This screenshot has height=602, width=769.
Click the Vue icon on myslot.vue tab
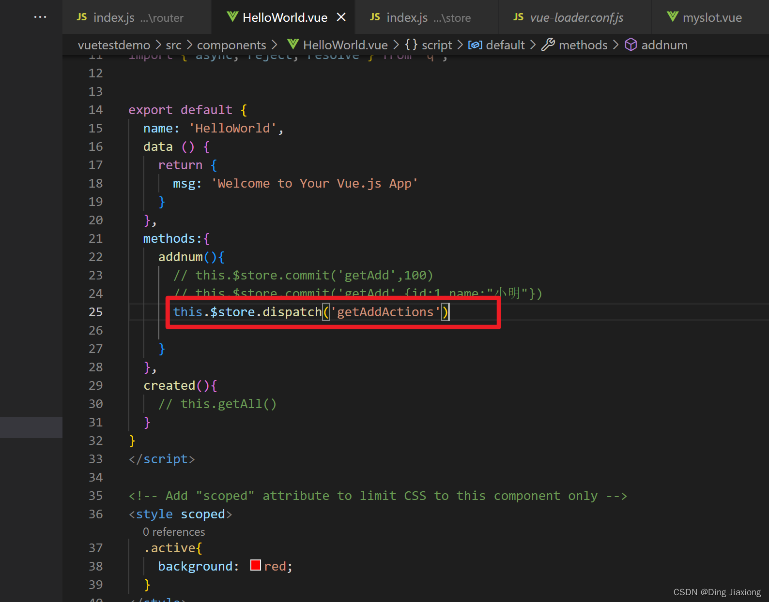point(673,17)
